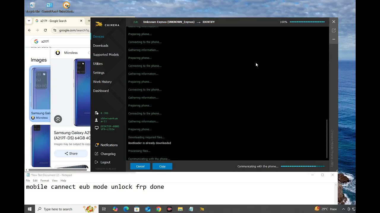Click the credits coin icon beside 0 CRD
The height and width of the screenshot is (213, 380).
click(x=96, y=113)
